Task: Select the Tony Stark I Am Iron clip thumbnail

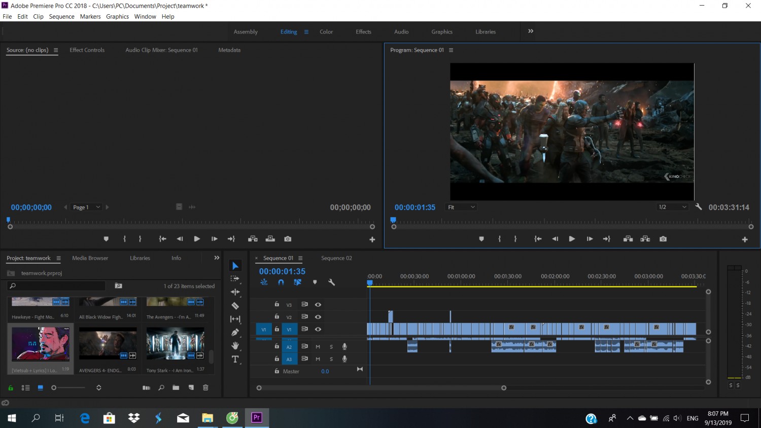Action: pos(175,343)
